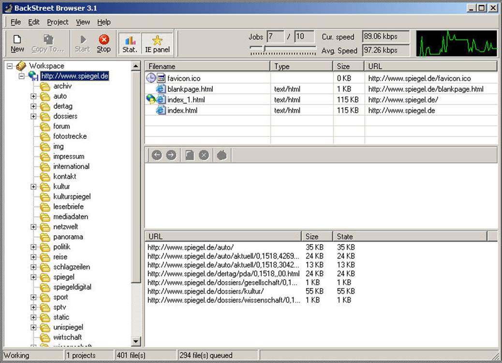
Task: Select the leserbriefe folder
Action: point(69,207)
